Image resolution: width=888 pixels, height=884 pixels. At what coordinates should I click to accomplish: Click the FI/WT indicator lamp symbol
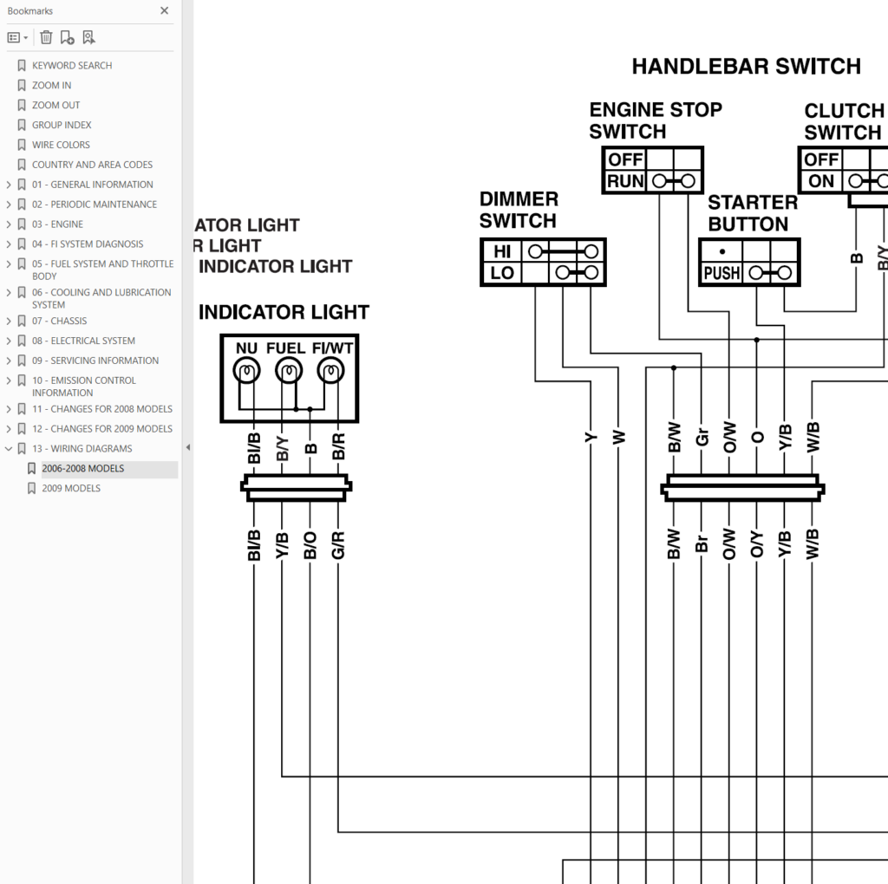point(330,371)
